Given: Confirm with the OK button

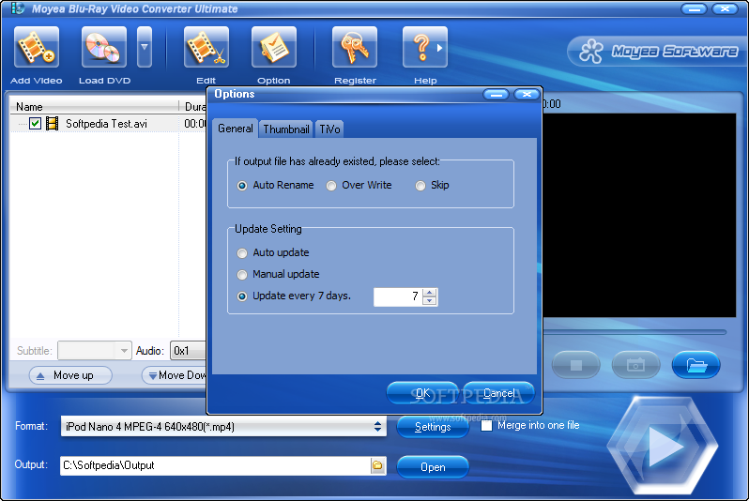Looking at the screenshot, I should 422,393.
